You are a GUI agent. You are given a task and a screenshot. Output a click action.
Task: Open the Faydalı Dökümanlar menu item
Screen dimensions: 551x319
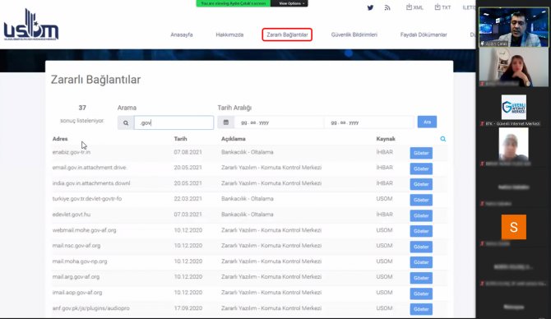point(424,35)
